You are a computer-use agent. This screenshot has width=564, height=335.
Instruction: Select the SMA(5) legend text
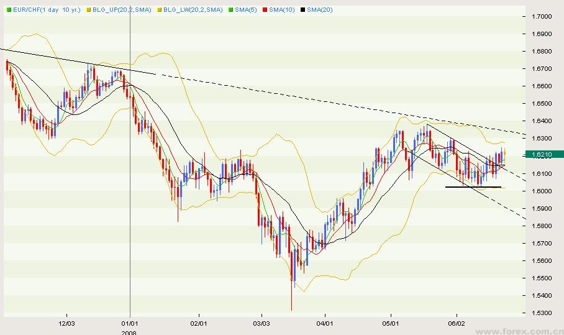pos(245,10)
